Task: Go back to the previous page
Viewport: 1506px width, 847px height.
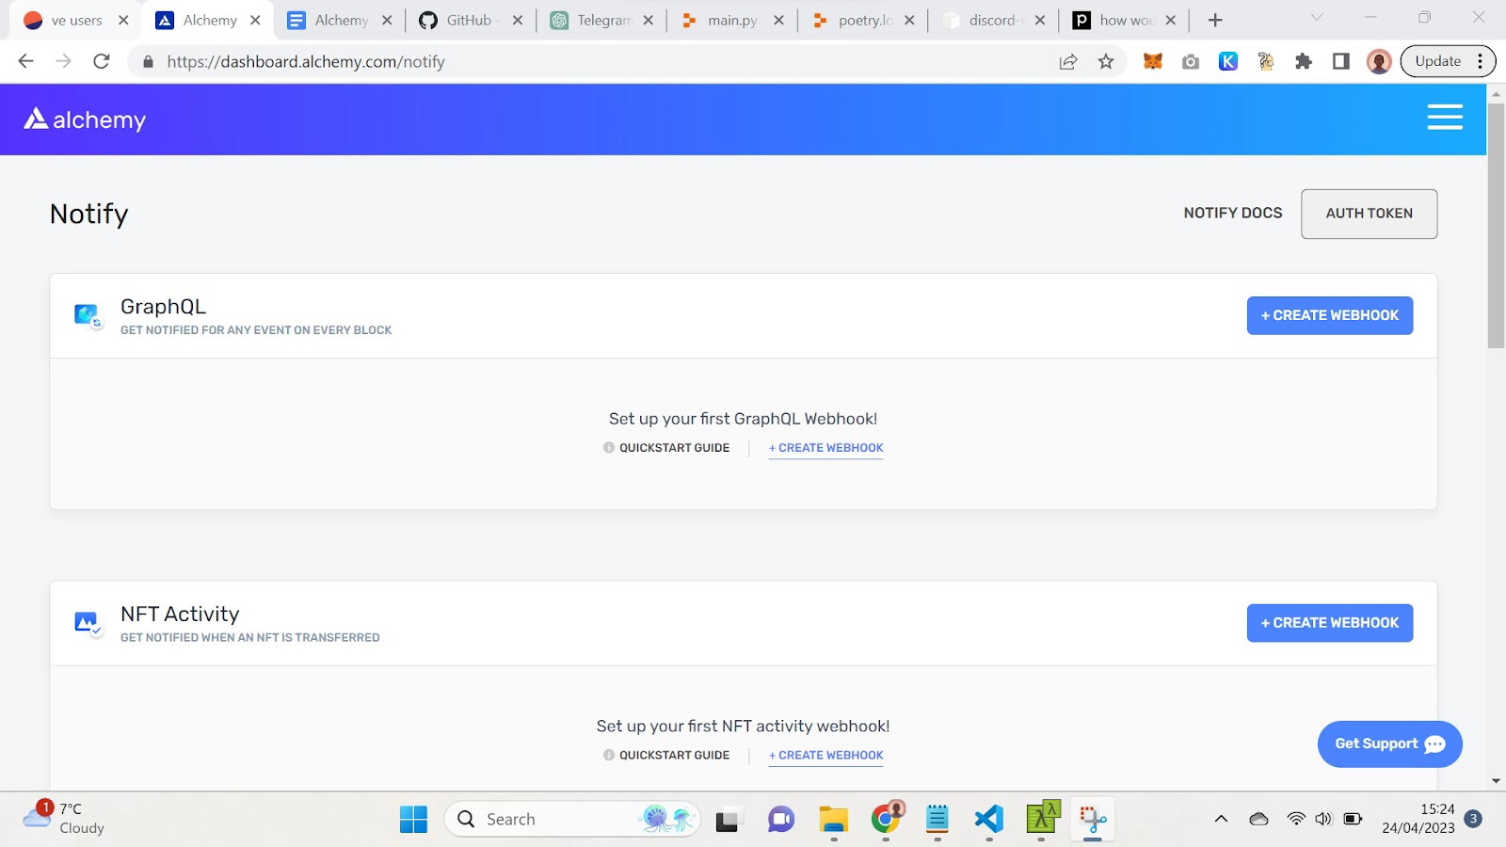Action: pos(25,61)
